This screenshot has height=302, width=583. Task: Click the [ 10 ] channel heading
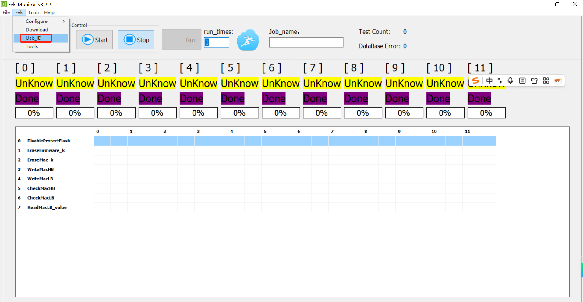tap(439, 68)
